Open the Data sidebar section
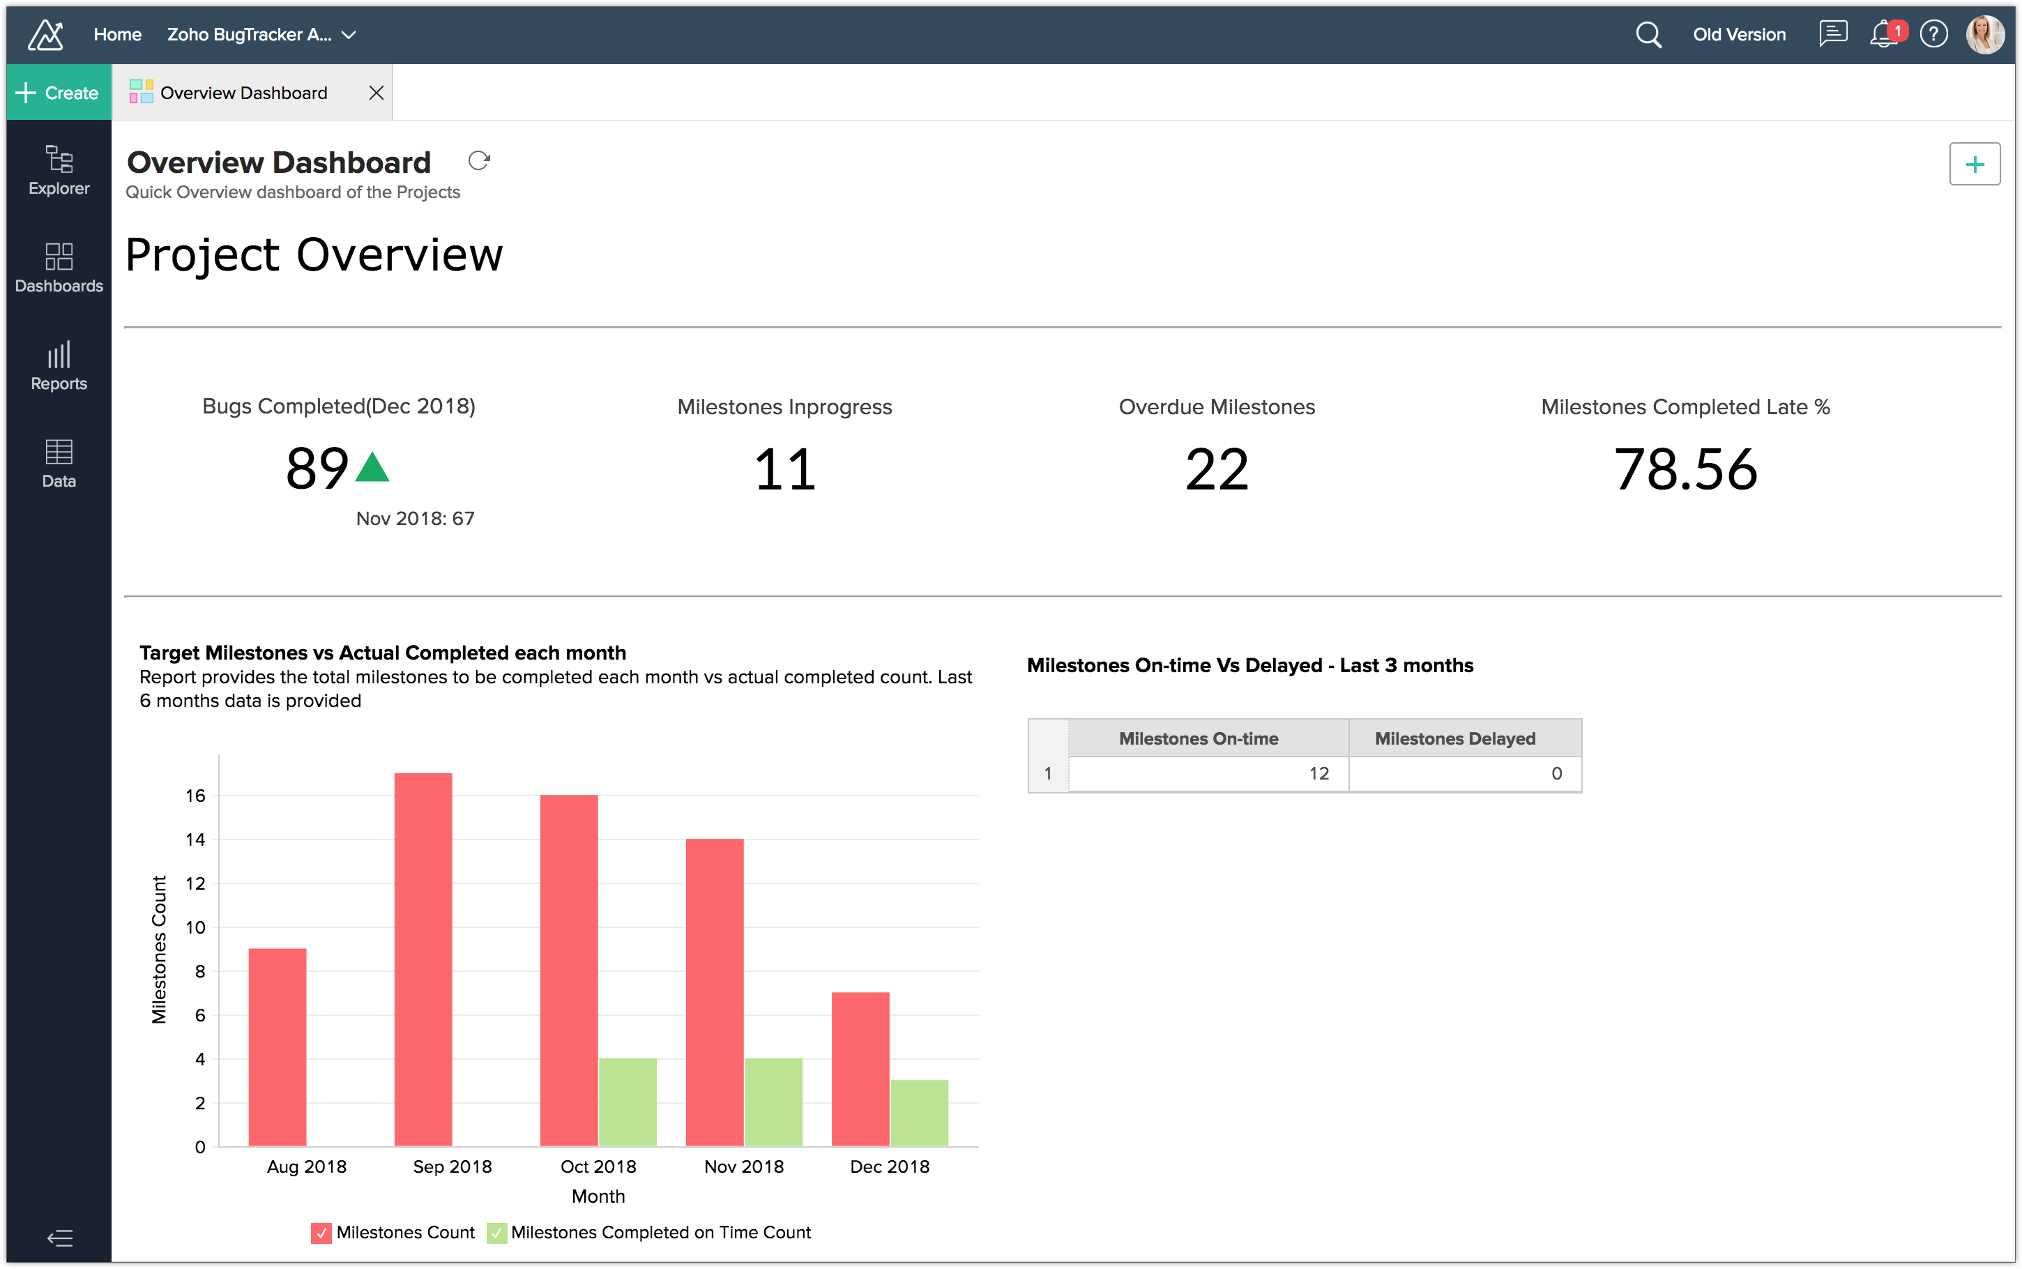Screen dimensions: 2022x1269 tap(59, 463)
